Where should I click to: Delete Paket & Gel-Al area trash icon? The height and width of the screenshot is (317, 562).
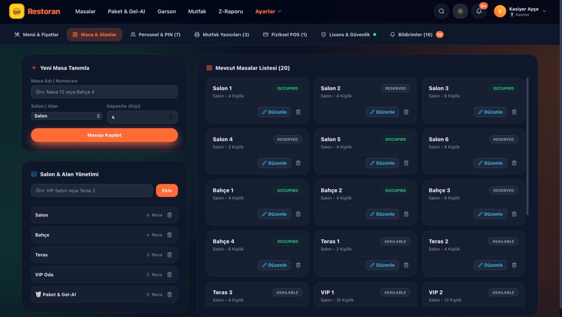pyautogui.click(x=170, y=295)
